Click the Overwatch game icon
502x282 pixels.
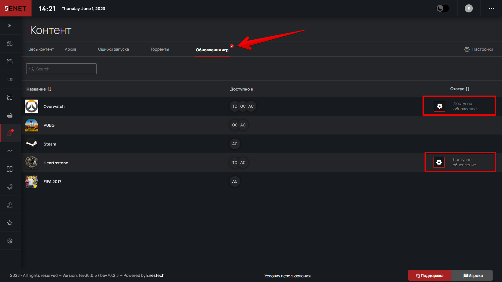[x=32, y=106]
